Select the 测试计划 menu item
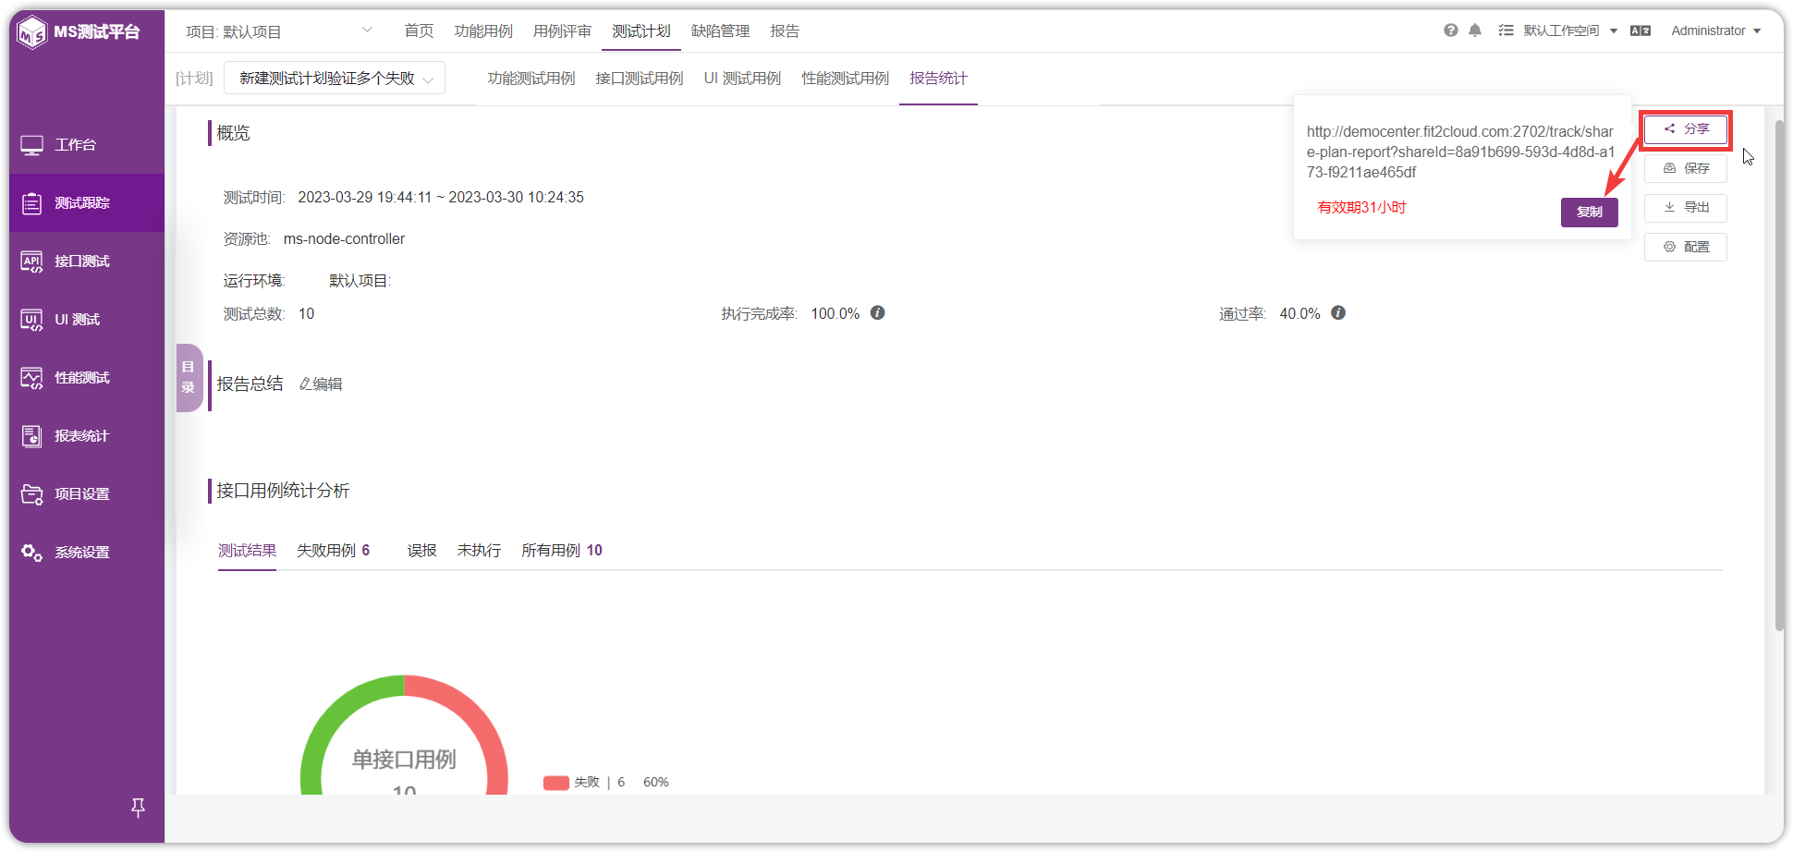1793x852 pixels. click(640, 31)
